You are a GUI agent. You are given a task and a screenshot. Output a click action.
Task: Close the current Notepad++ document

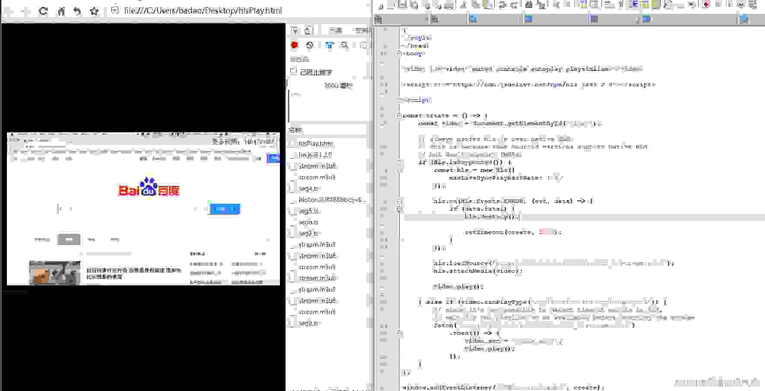428,5
